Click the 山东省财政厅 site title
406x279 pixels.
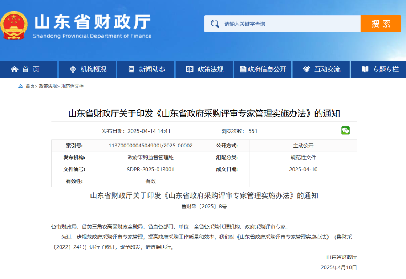click(92, 22)
